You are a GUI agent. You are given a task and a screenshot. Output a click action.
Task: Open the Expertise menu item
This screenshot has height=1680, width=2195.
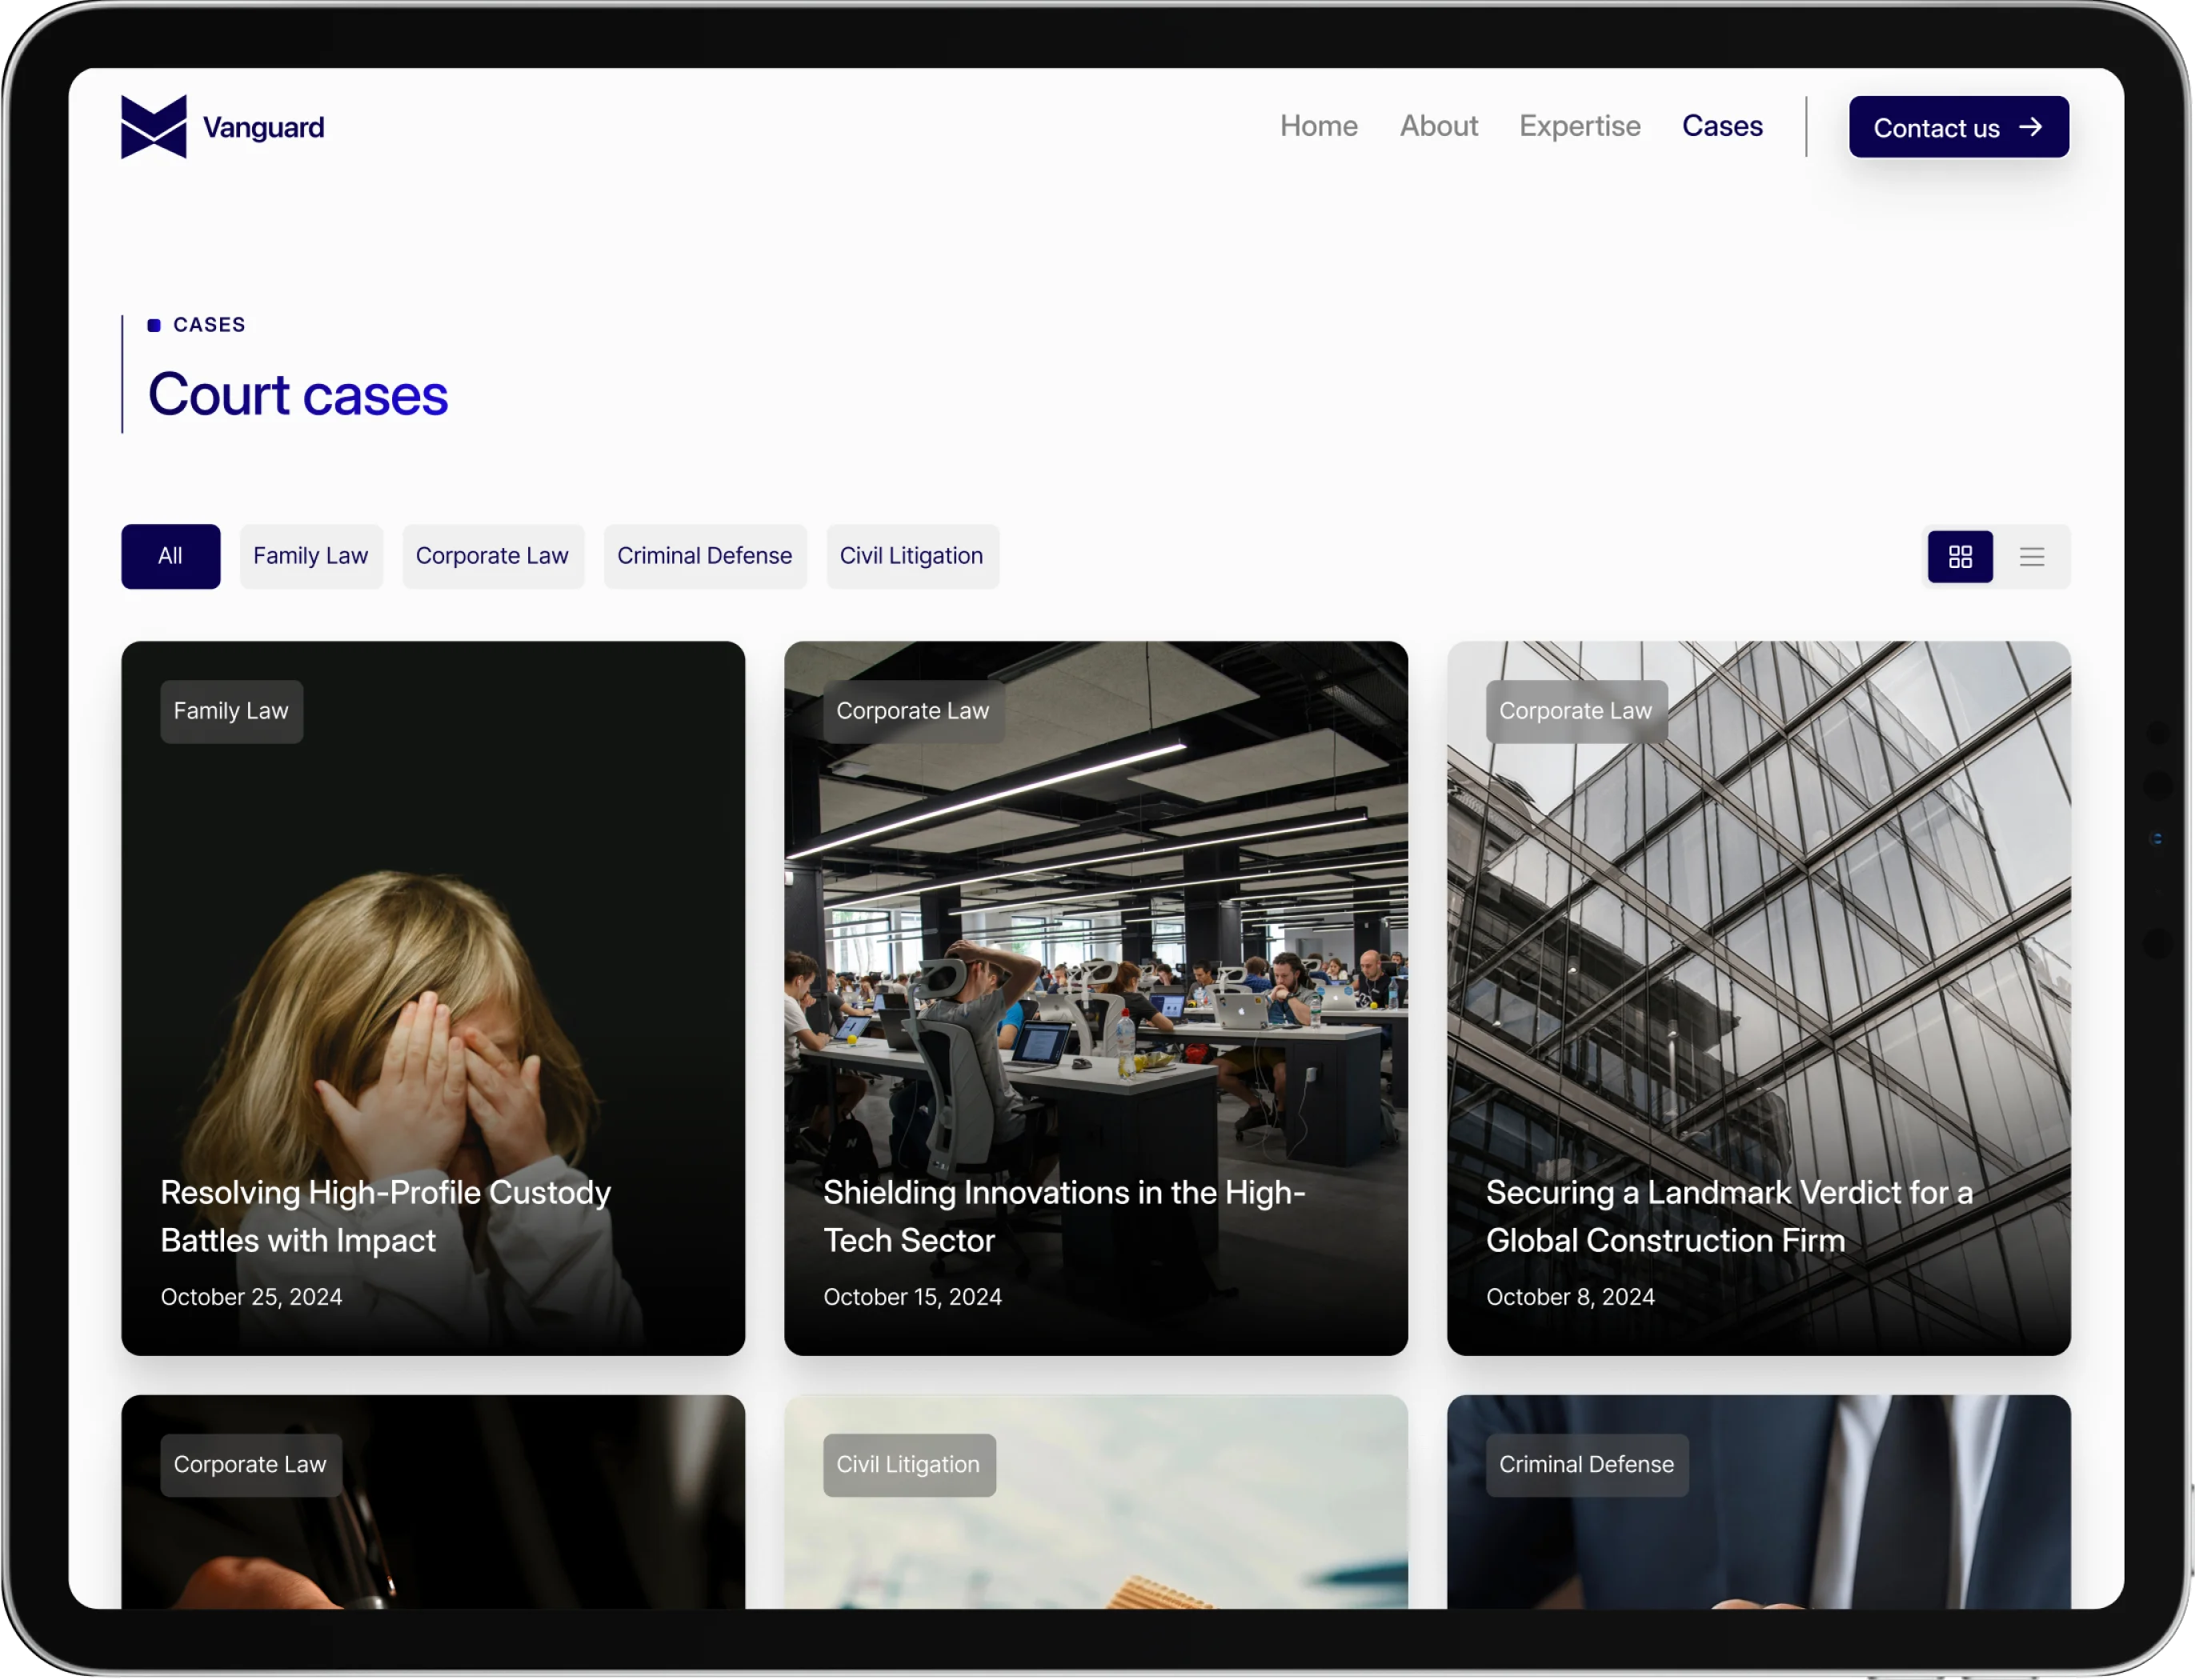click(1578, 126)
